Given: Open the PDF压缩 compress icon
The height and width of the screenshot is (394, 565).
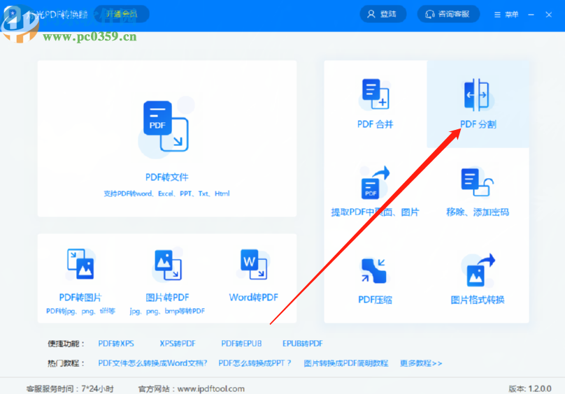Looking at the screenshot, I should tap(374, 271).
